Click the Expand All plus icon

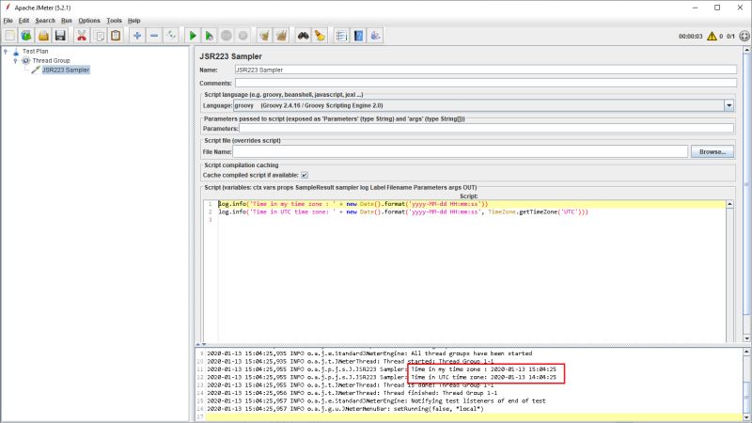coord(137,36)
